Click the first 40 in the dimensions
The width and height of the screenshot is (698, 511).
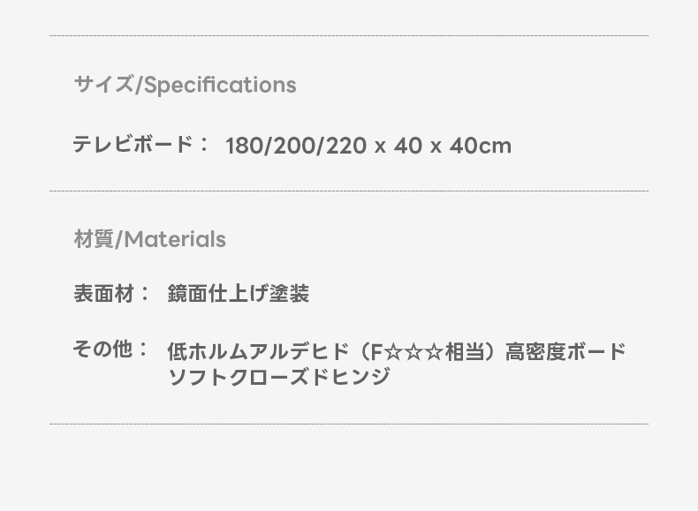(408, 146)
